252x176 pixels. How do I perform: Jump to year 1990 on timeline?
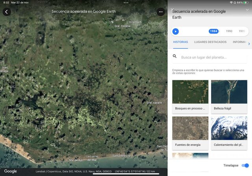(x=229, y=31)
